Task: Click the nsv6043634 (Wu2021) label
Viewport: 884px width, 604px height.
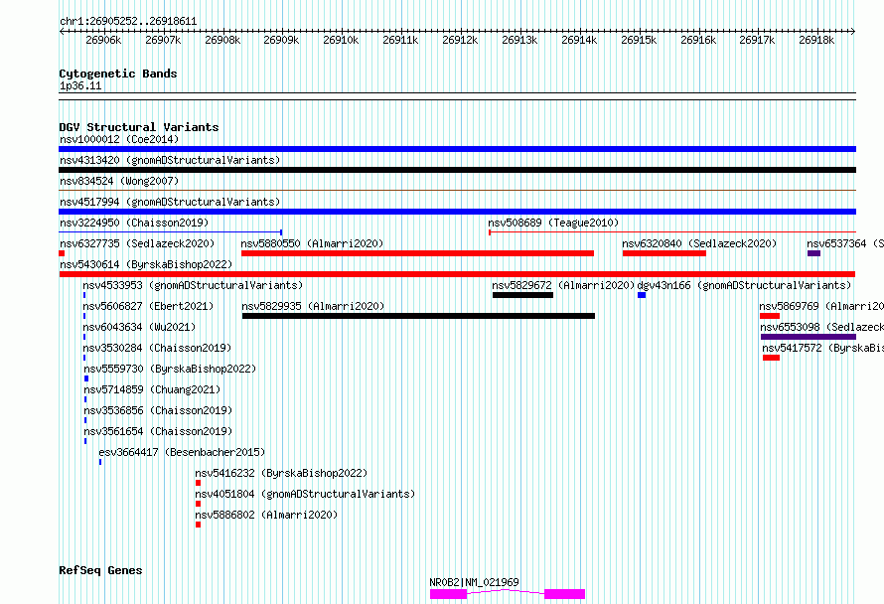Action: pos(139,327)
